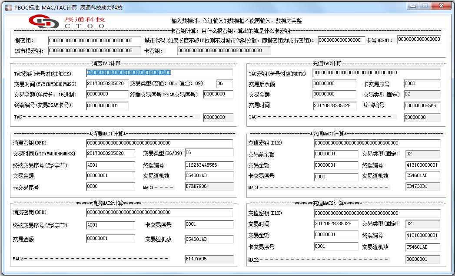Click 终端编号 field in 充值MAC1计算
The width and height of the screenshot is (455, 276).
[423, 165]
